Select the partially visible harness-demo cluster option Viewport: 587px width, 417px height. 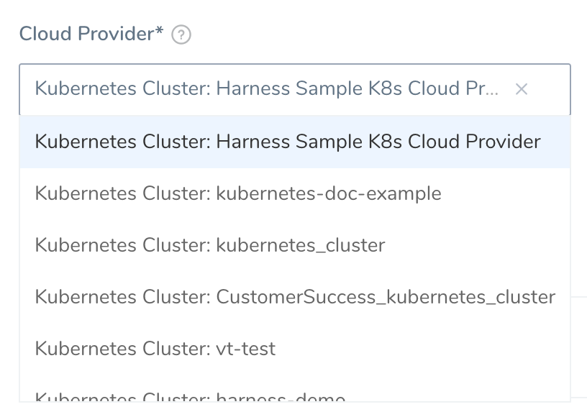tap(295, 388)
